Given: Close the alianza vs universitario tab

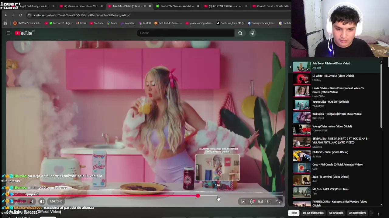Looking at the screenshot, I should [x=102, y=6].
